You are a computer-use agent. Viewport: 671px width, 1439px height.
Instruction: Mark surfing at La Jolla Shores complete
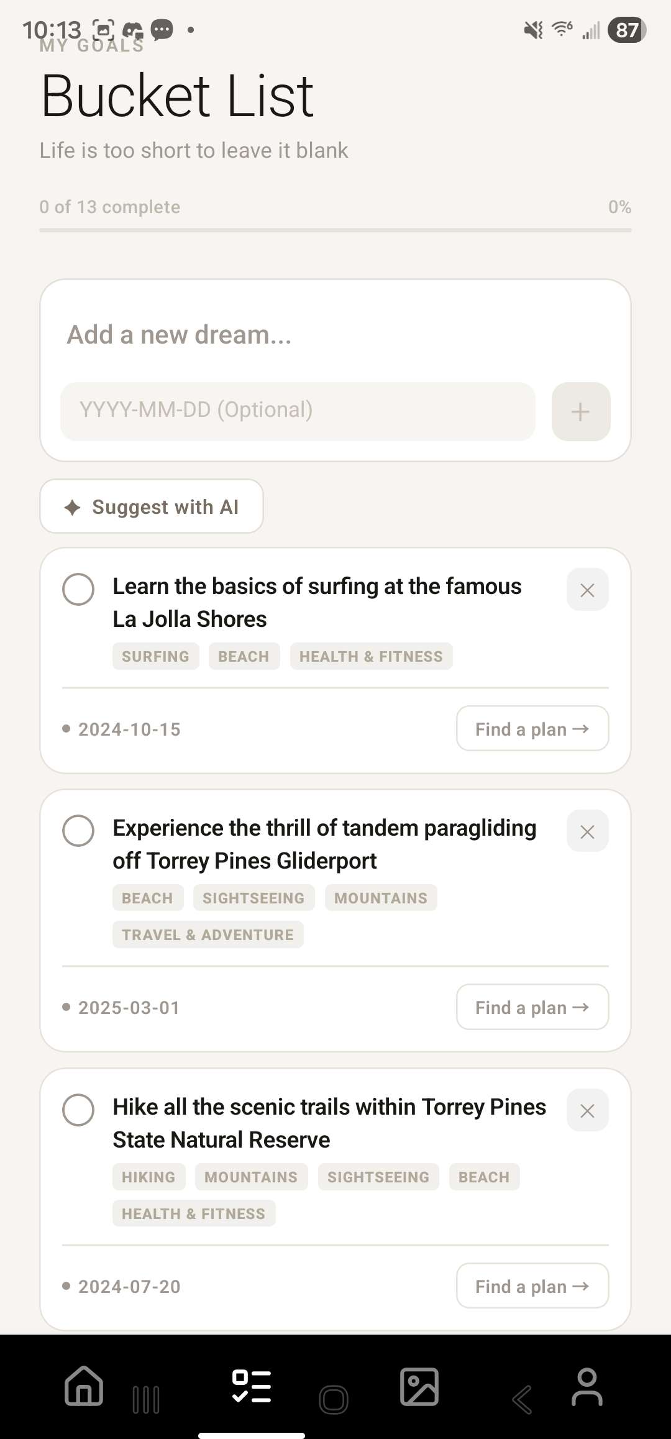(78, 589)
